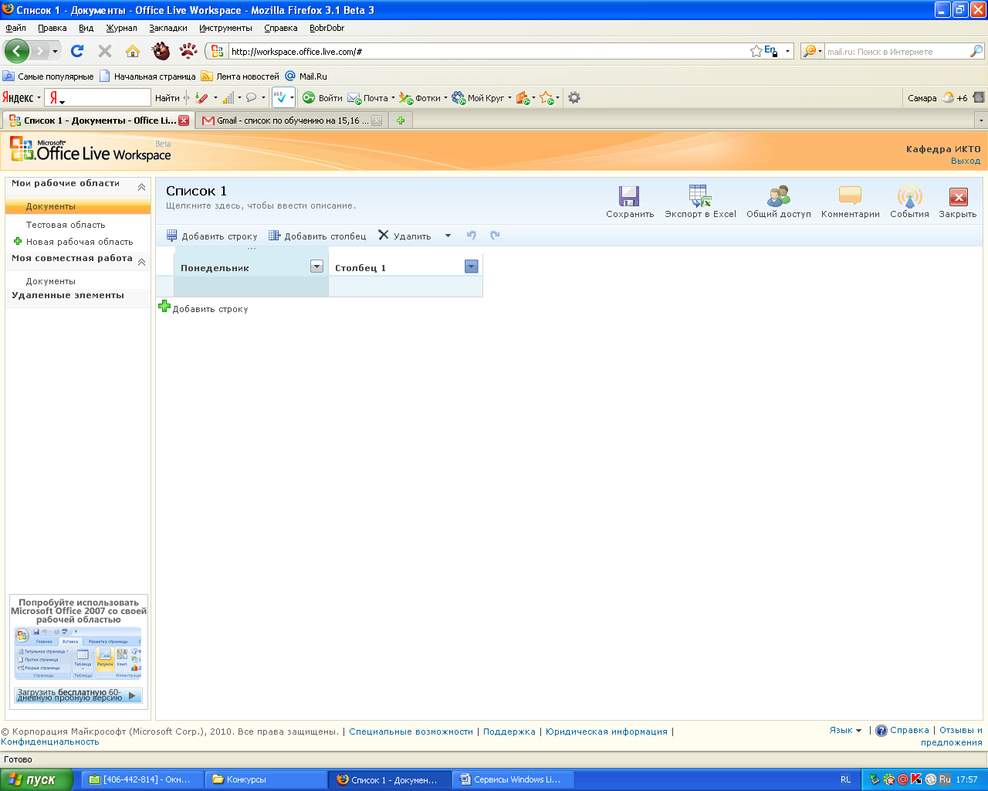Collapse the Моя совместная работа section
This screenshot has width=988, height=791.
point(141,262)
